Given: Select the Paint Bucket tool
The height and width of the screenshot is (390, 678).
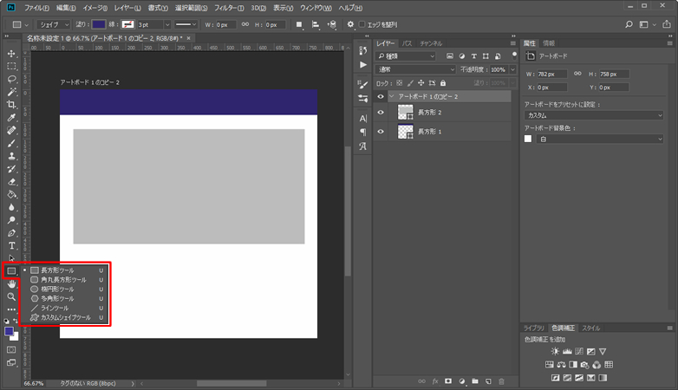Looking at the screenshot, I should coord(11,195).
